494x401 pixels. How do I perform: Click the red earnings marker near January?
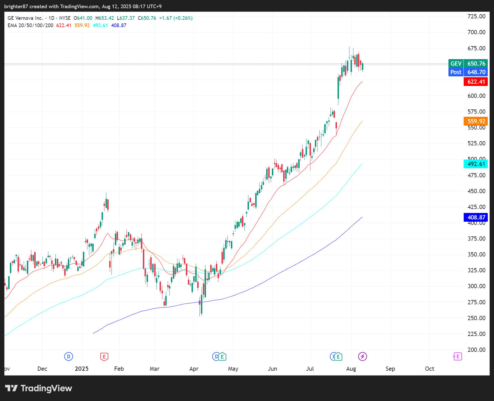tap(104, 357)
